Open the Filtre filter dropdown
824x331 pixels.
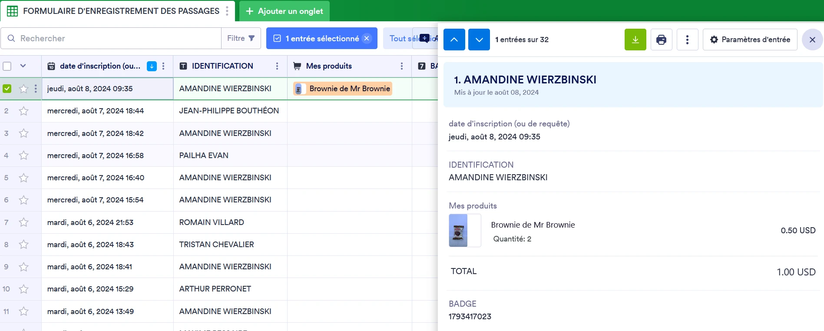coord(241,38)
